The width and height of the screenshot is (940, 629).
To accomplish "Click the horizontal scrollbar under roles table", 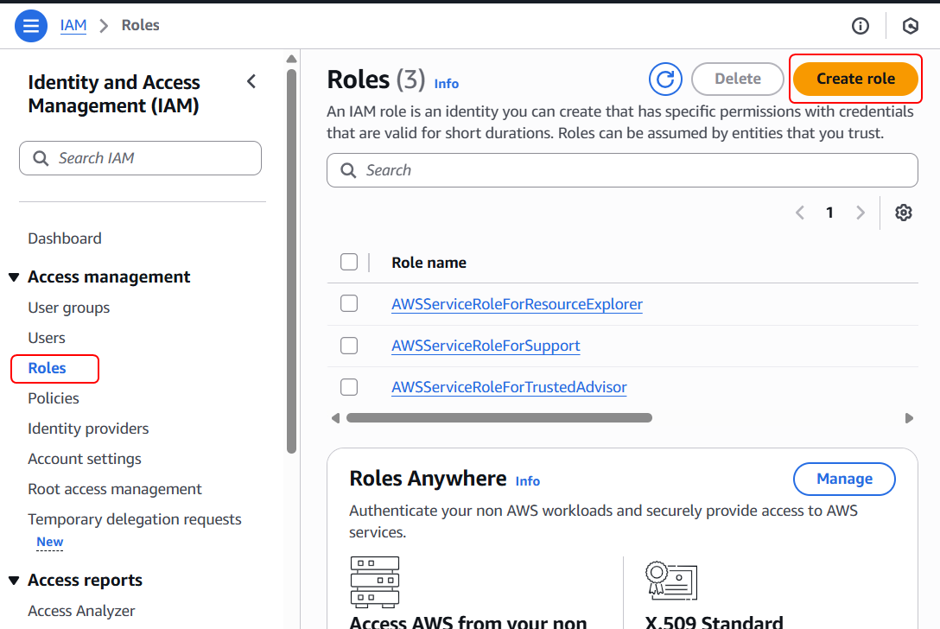I will pos(499,418).
